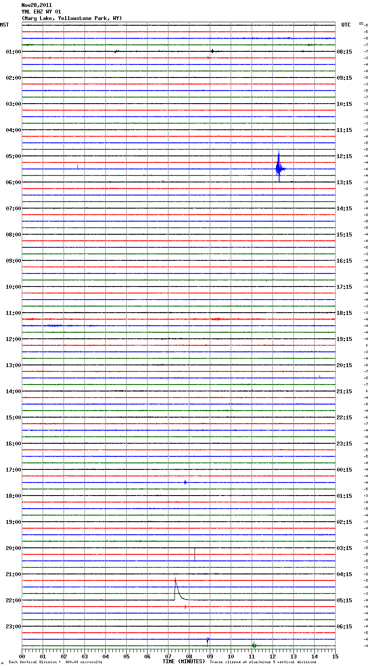The width and height of the screenshot is (370, 668).
Task: Click minute tick 12 on the bottom axis
Action: coord(272,657)
